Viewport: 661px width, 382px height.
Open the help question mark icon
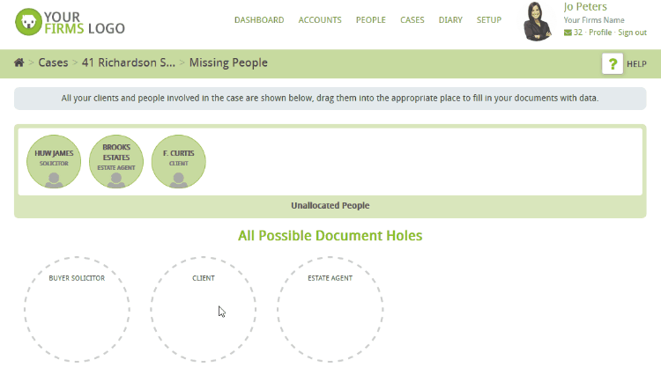613,64
